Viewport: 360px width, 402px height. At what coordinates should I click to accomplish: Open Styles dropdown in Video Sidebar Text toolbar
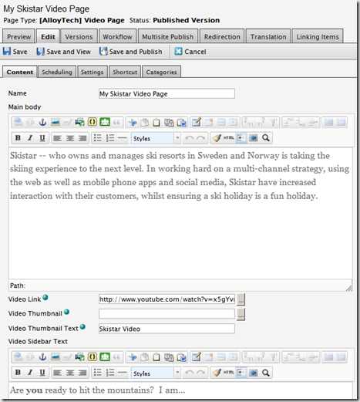click(x=156, y=373)
